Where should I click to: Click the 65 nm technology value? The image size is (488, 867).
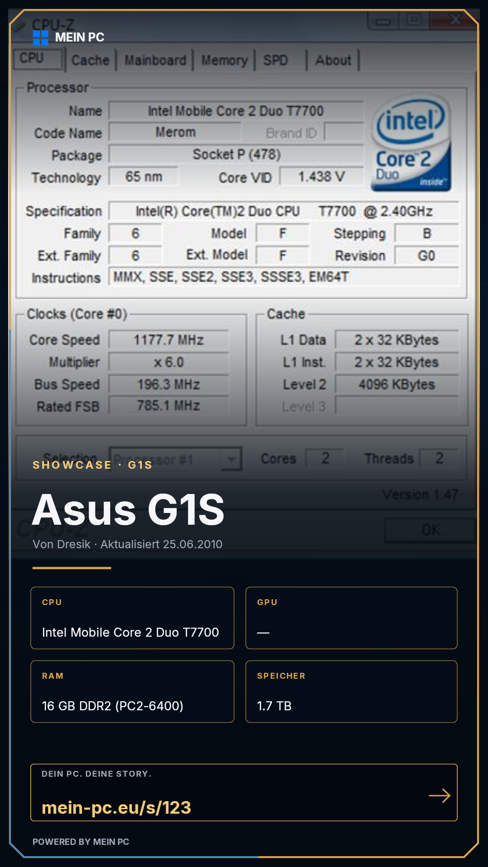[144, 177]
